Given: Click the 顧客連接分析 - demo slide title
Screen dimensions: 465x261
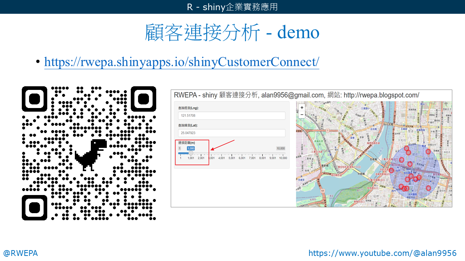Looking at the screenshot, I should 232,33.
